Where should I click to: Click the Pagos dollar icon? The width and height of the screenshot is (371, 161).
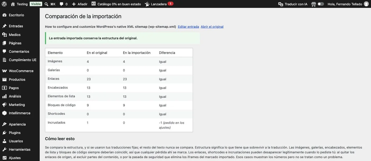[4, 88]
